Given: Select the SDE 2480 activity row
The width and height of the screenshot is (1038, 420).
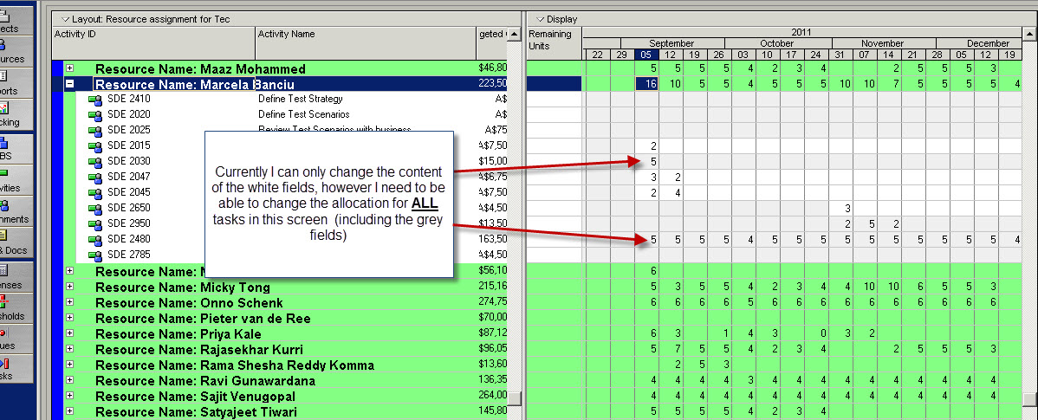Looking at the screenshot, I should pyautogui.click(x=291, y=239).
